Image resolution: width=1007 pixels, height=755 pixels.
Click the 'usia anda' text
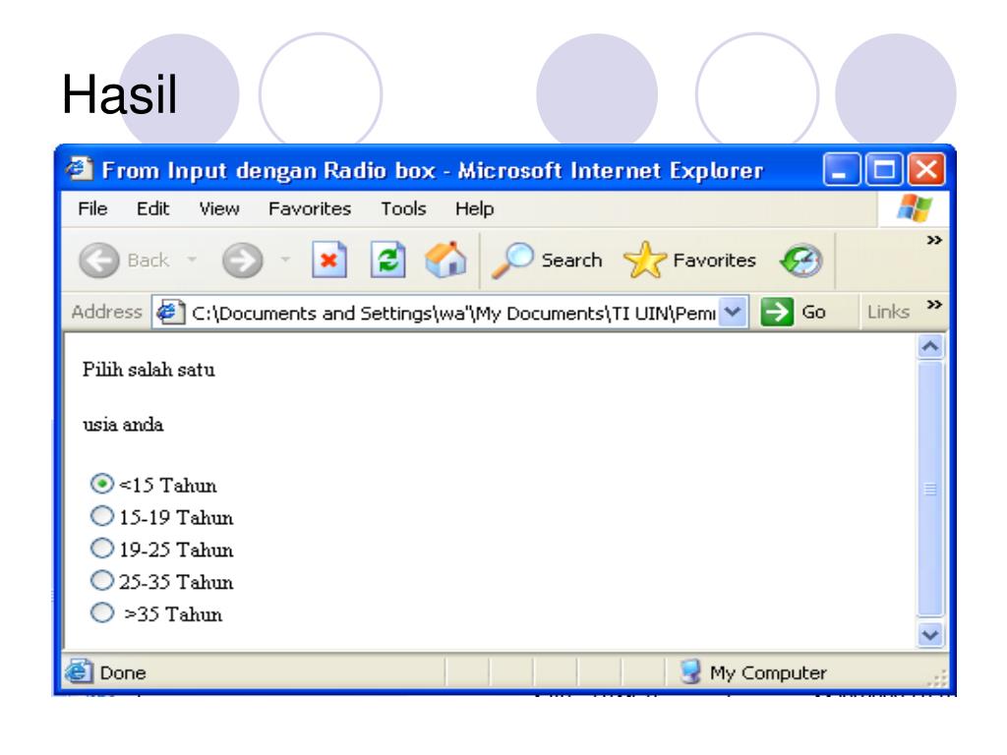123,425
